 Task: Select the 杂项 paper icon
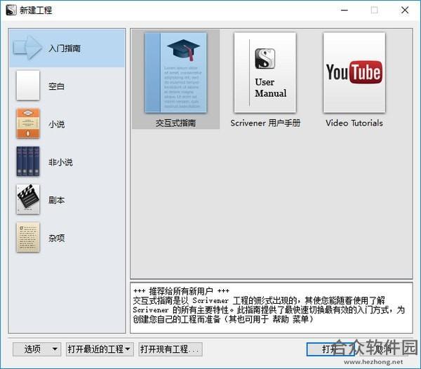(28, 237)
